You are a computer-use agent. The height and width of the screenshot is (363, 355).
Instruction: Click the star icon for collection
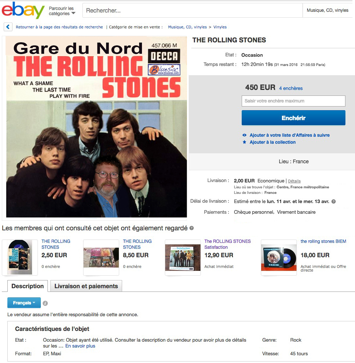tap(244, 142)
